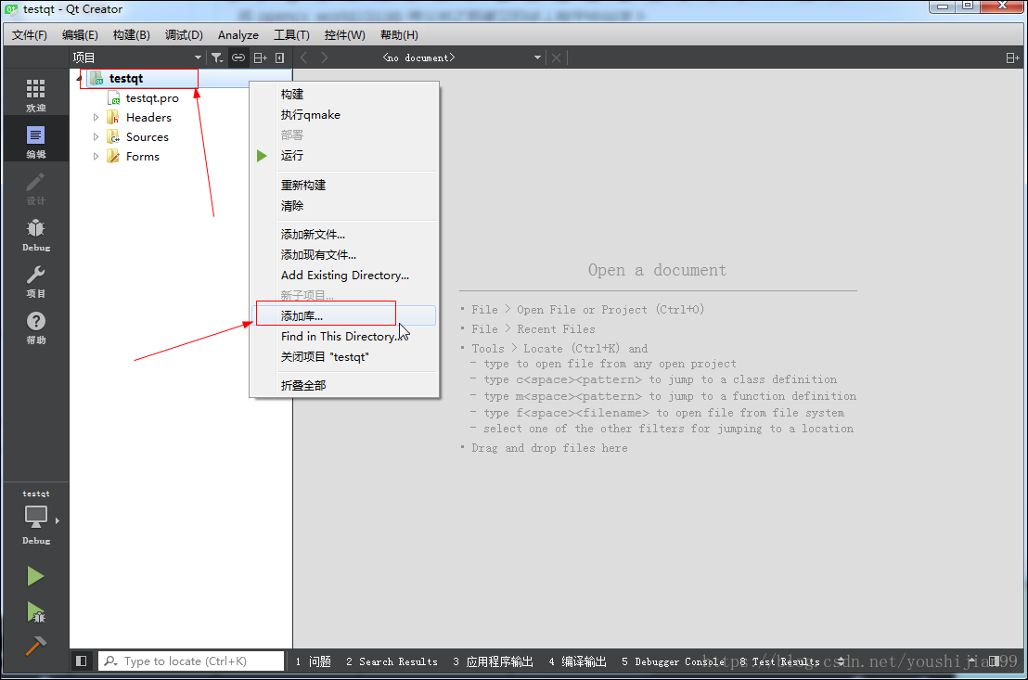1028x680 pixels.
Task: Select the Forms tree item
Action: pyautogui.click(x=142, y=156)
